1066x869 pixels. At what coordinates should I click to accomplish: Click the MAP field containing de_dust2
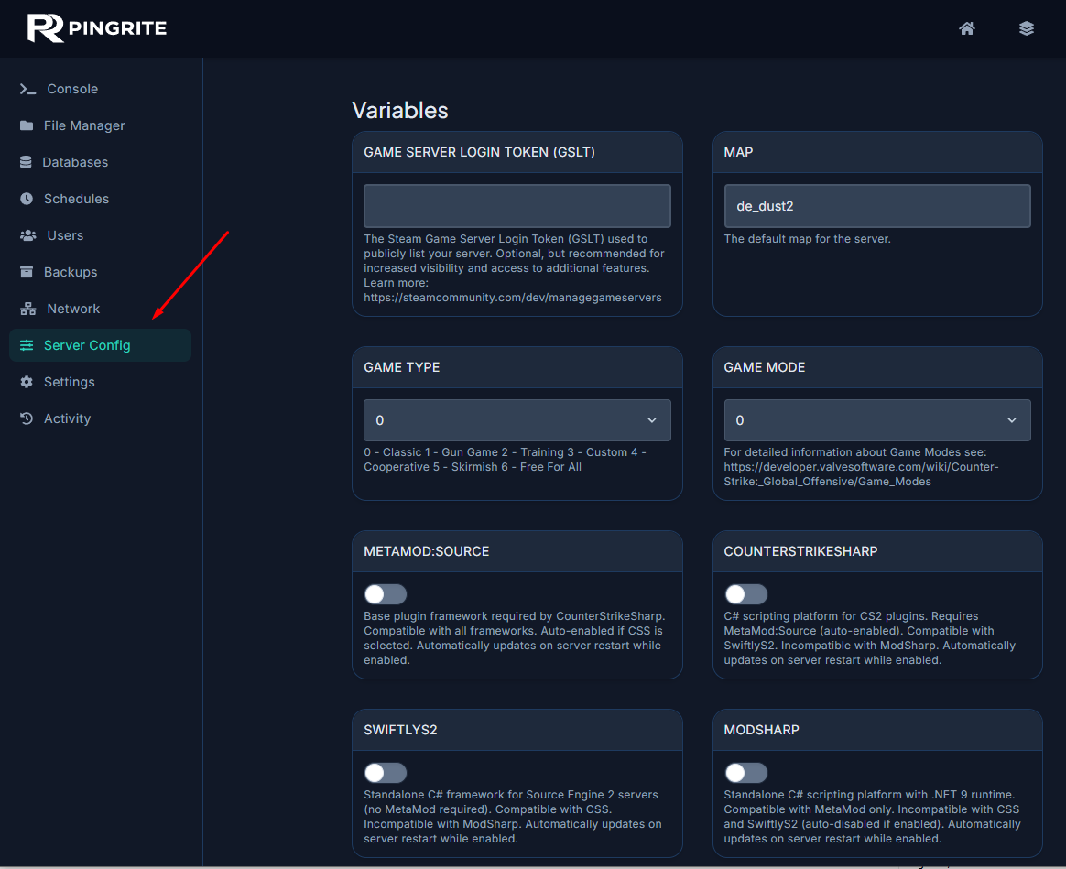click(876, 205)
